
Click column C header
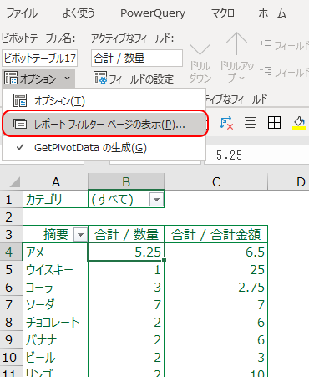click(216, 182)
